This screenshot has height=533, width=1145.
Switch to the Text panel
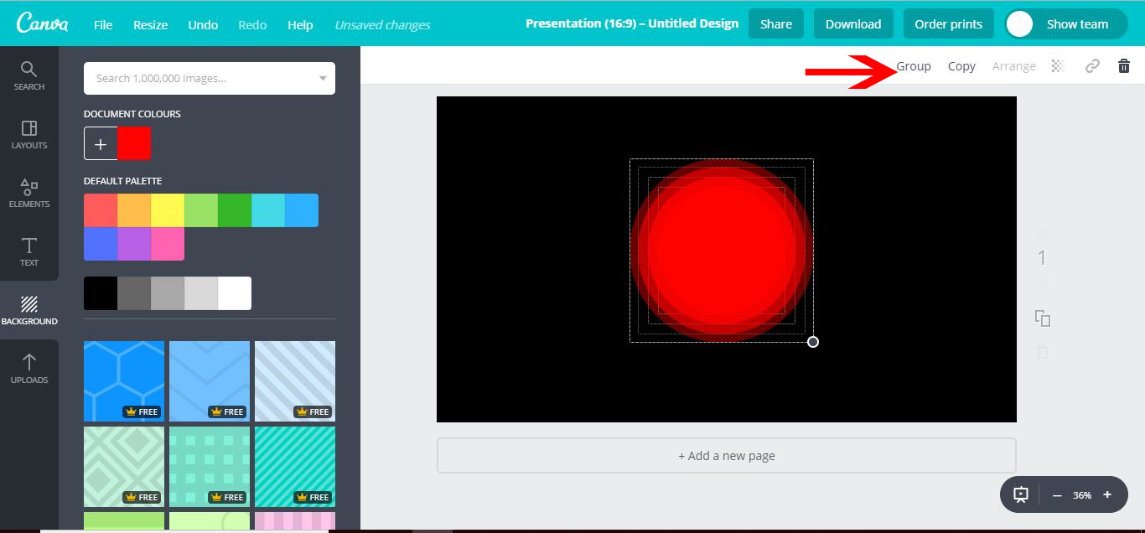[28, 251]
